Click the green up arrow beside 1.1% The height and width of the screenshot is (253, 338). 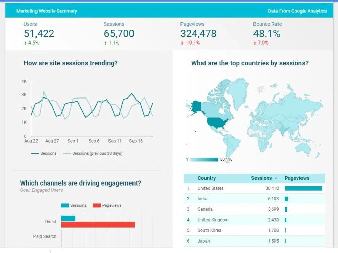pyautogui.click(x=105, y=43)
